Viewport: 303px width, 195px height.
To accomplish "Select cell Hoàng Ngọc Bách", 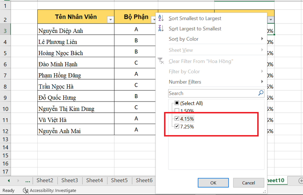I will tap(76, 51).
